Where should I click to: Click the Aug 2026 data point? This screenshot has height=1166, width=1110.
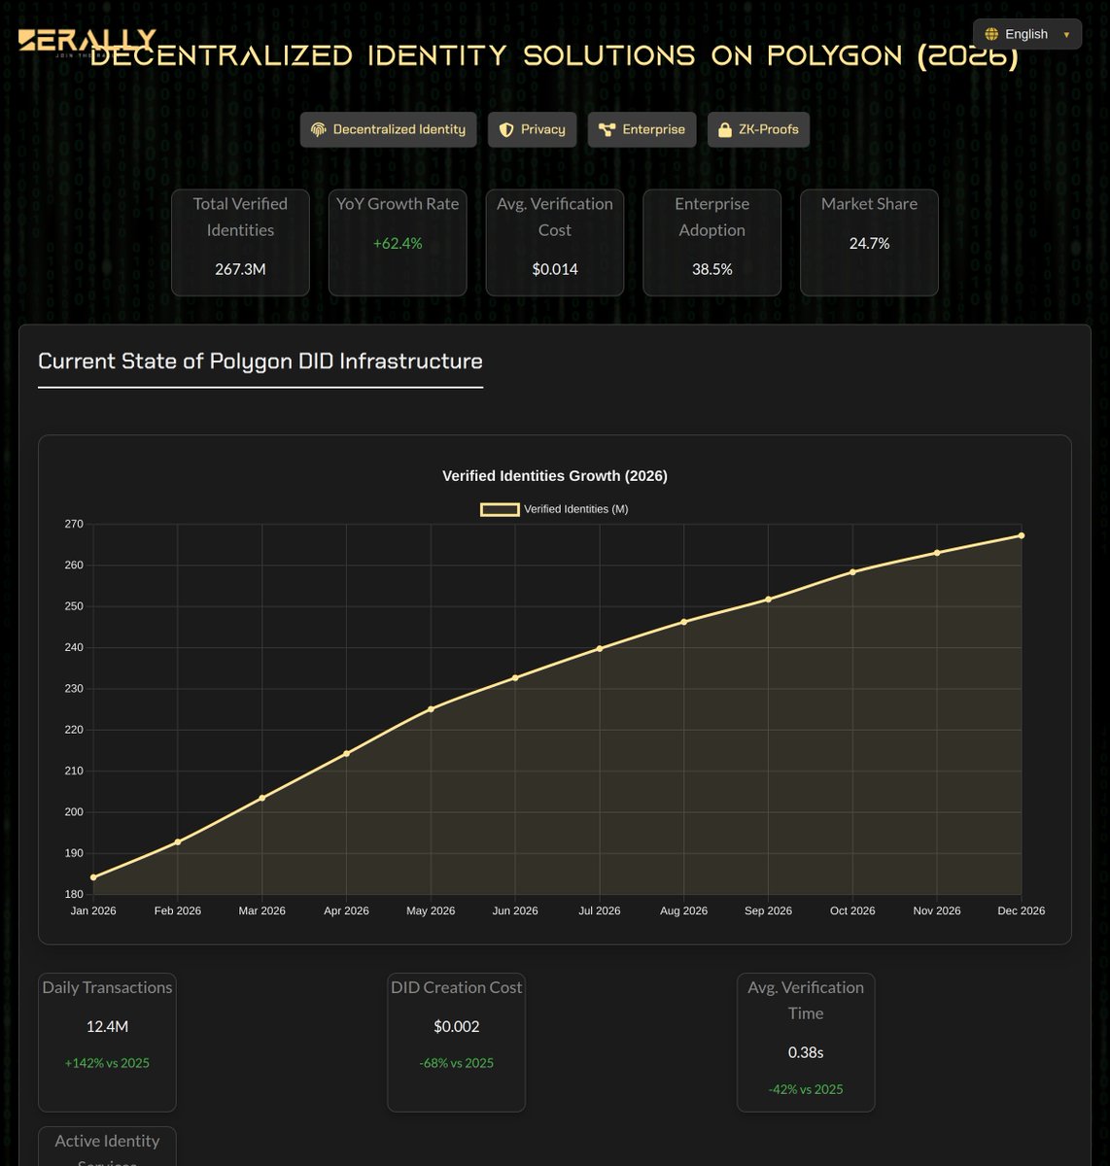(x=684, y=621)
